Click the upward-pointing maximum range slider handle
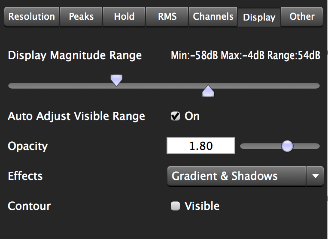328x239 pixels. click(208, 91)
